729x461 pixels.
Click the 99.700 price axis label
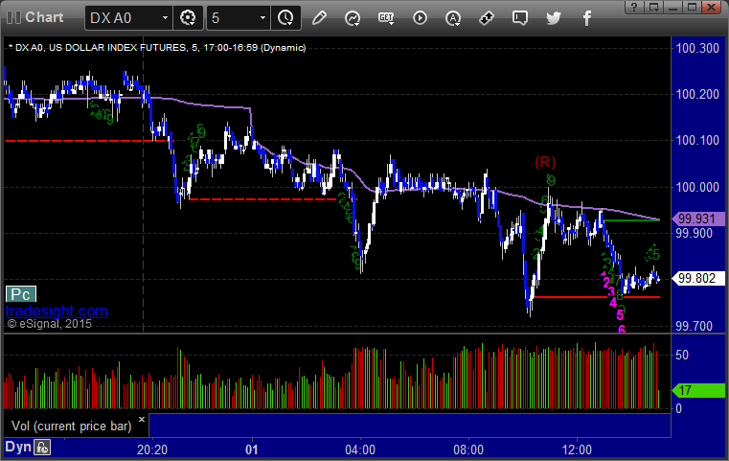[x=695, y=326]
